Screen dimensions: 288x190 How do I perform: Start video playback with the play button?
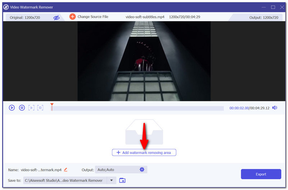point(12,107)
